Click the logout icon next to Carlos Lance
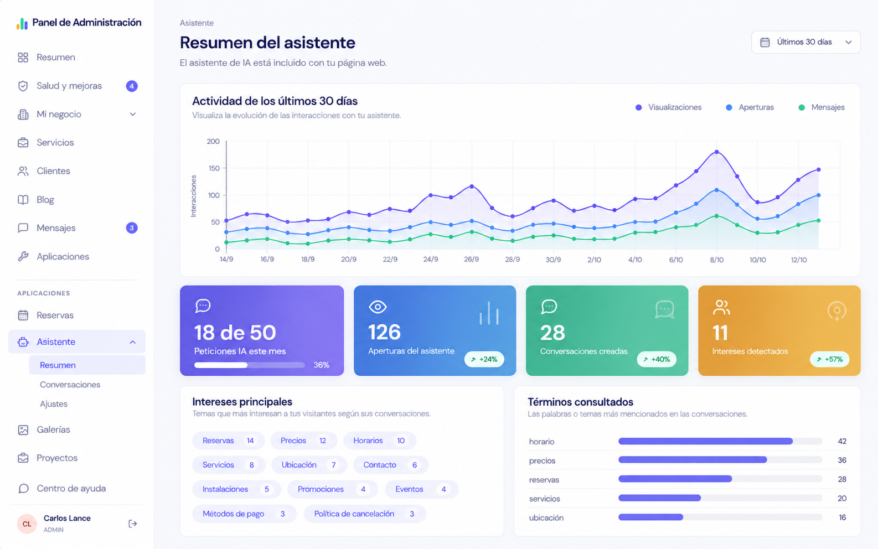Image resolution: width=878 pixels, height=549 pixels. click(133, 524)
